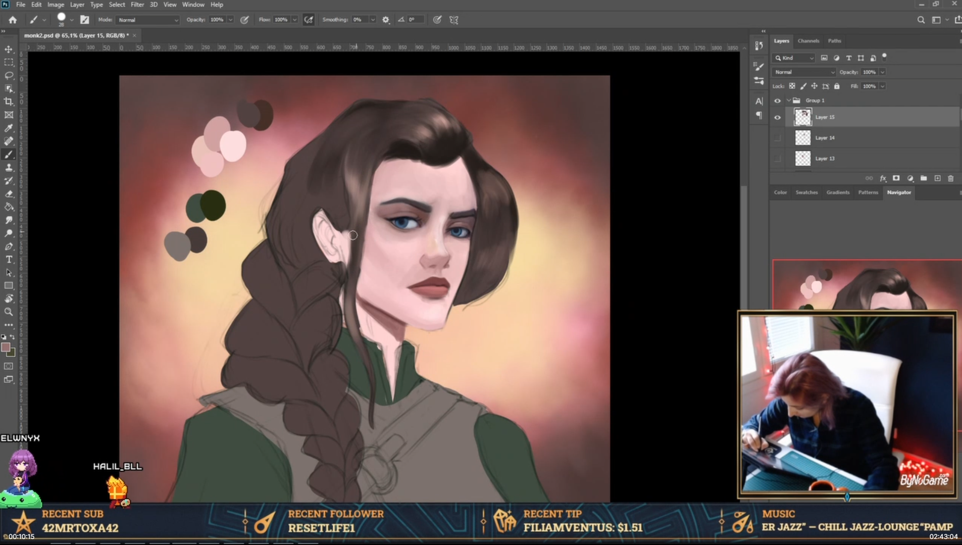Viewport: 962px width, 545px height.
Task: Open the Filter menu
Action: [137, 5]
